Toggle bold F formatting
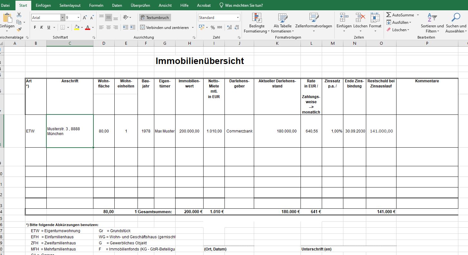Screen dimensions: 468x255 point(34,28)
